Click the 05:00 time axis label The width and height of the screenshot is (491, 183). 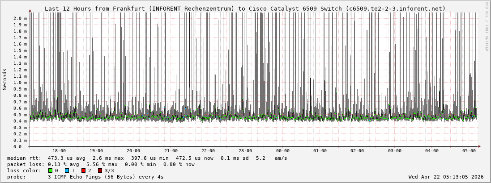coord(469,151)
